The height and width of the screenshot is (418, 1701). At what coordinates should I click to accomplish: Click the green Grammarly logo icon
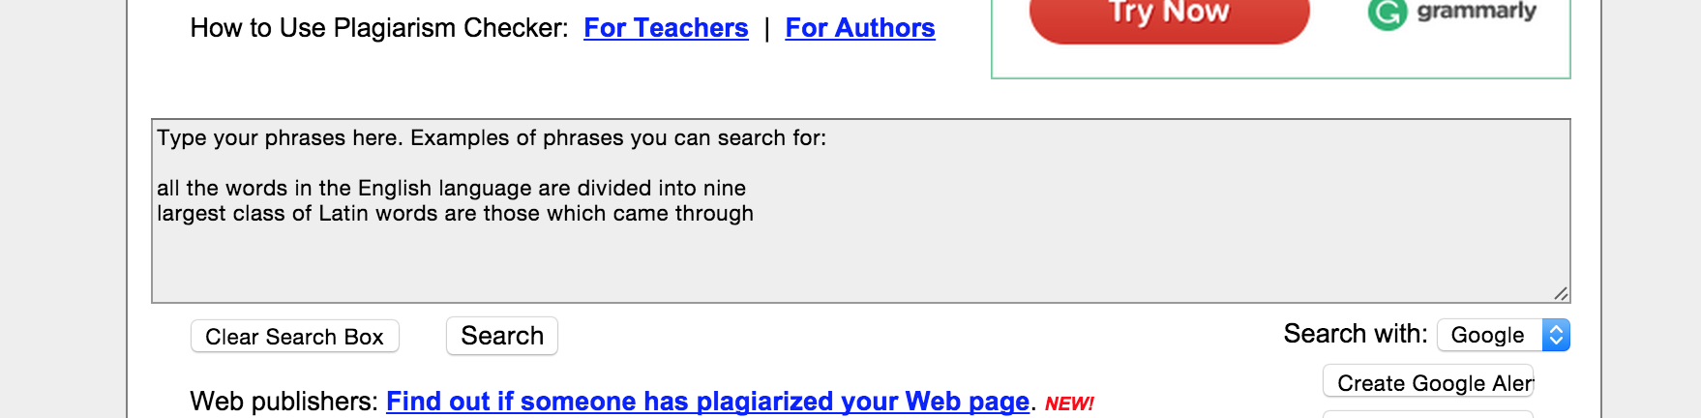point(1387,14)
